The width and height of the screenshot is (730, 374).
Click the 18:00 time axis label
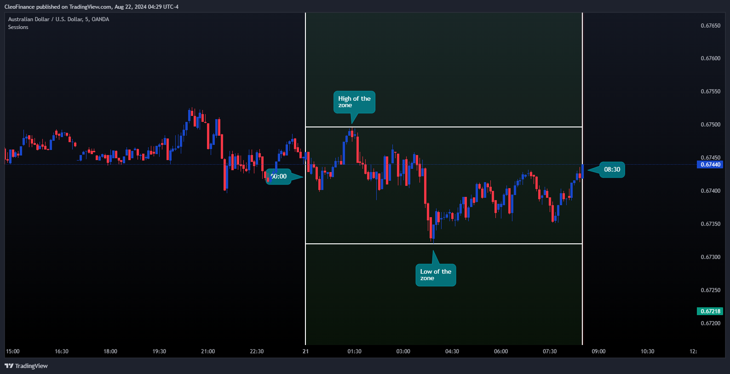pyautogui.click(x=110, y=351)
